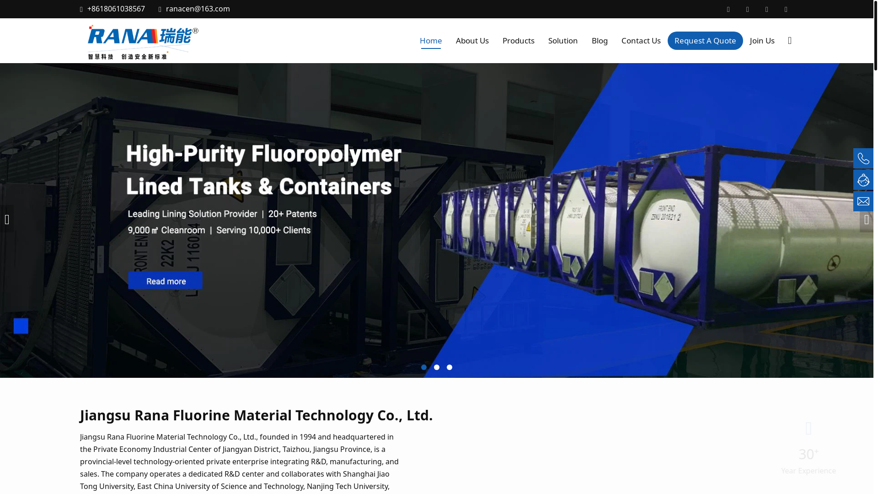Click the RANA company logo
Screen dimensions: 878x494
(143, 42)
